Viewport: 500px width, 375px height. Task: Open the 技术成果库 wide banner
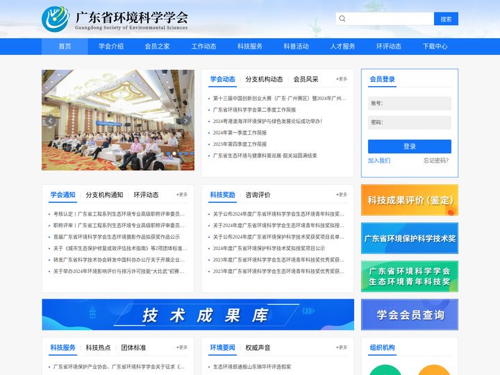point(198,315)
